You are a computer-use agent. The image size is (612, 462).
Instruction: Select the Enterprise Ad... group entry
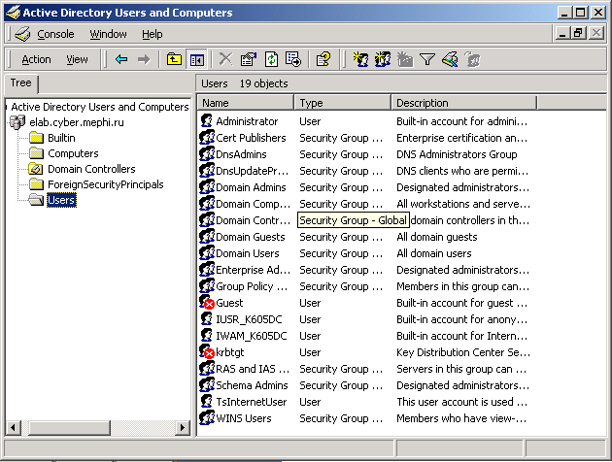[x=253, y=270]
